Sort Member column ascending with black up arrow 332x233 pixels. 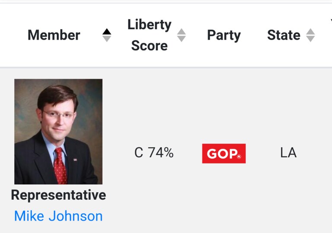(107, 31)
